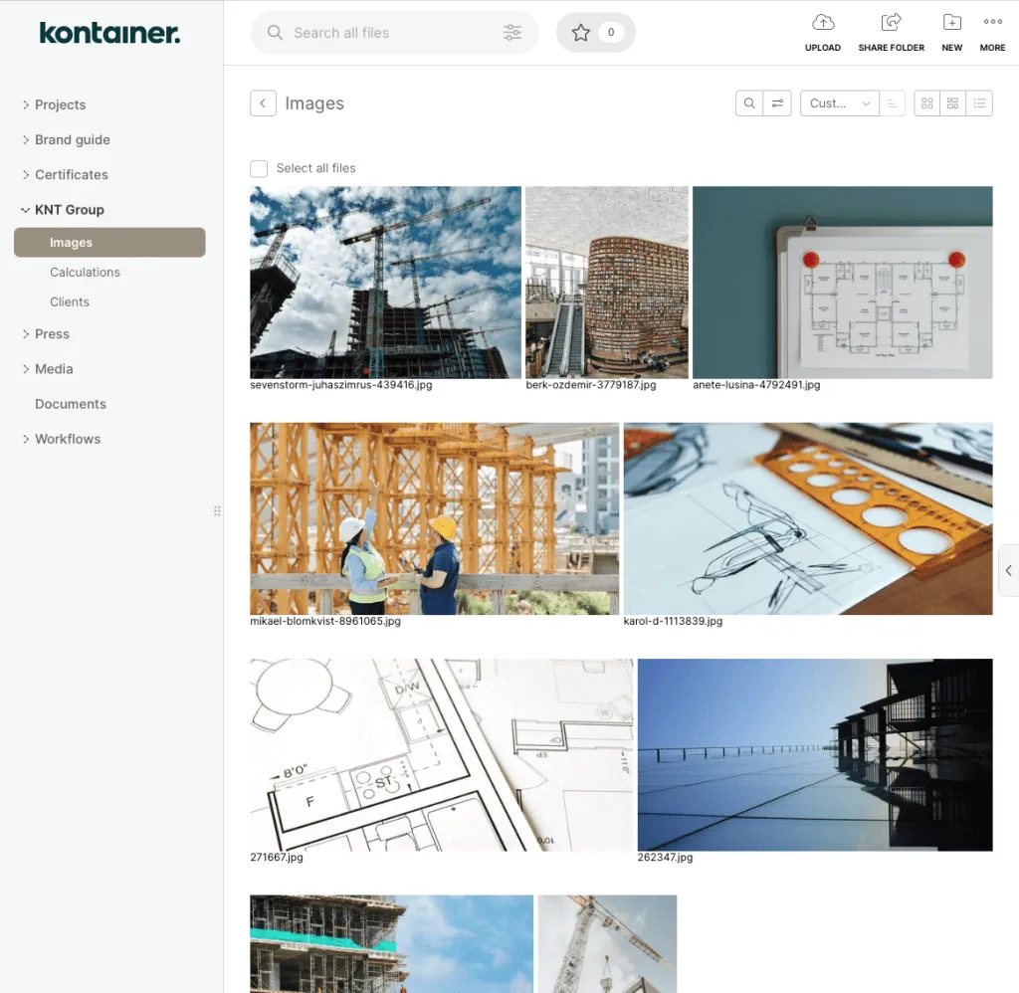Open the More options menu
Image resolution: width=1019 pixels, height=993 pixels.
point(992,33)
